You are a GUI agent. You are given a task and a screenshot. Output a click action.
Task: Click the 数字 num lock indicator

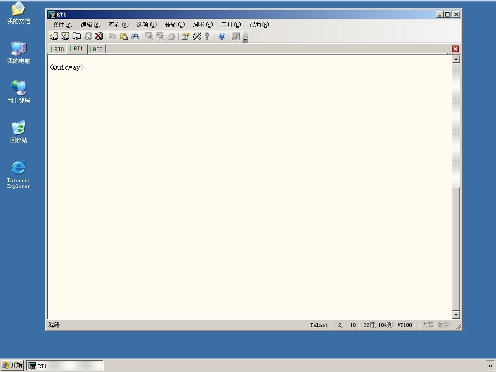[x=444, y=325]
